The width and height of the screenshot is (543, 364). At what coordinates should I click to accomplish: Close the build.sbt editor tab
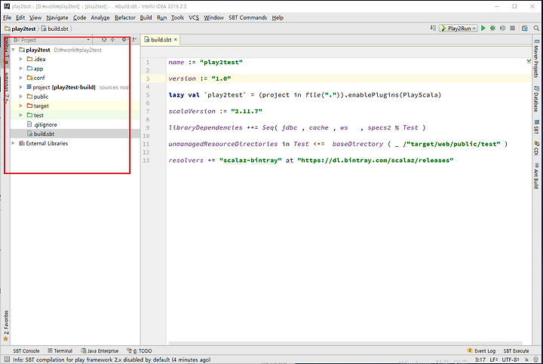pyautogui.click(x=176, y=40)
